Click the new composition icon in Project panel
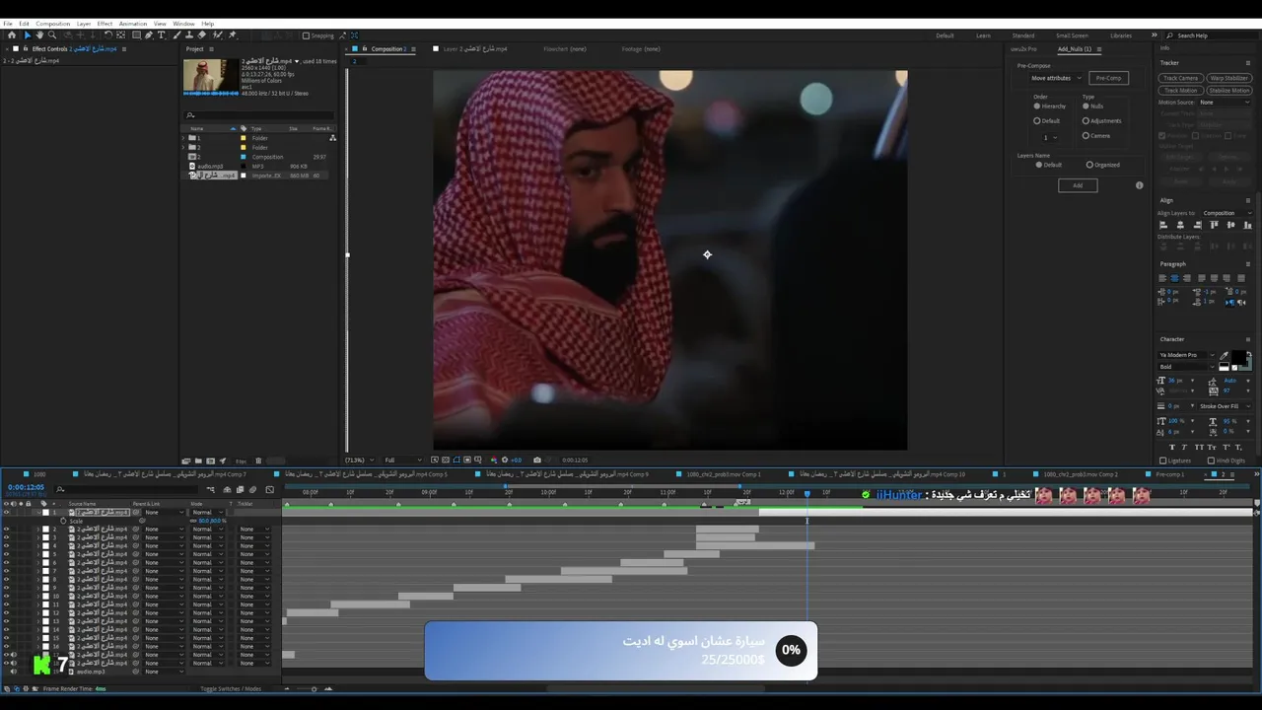This screenshot has width=1262, height=710. coord(210,461)
